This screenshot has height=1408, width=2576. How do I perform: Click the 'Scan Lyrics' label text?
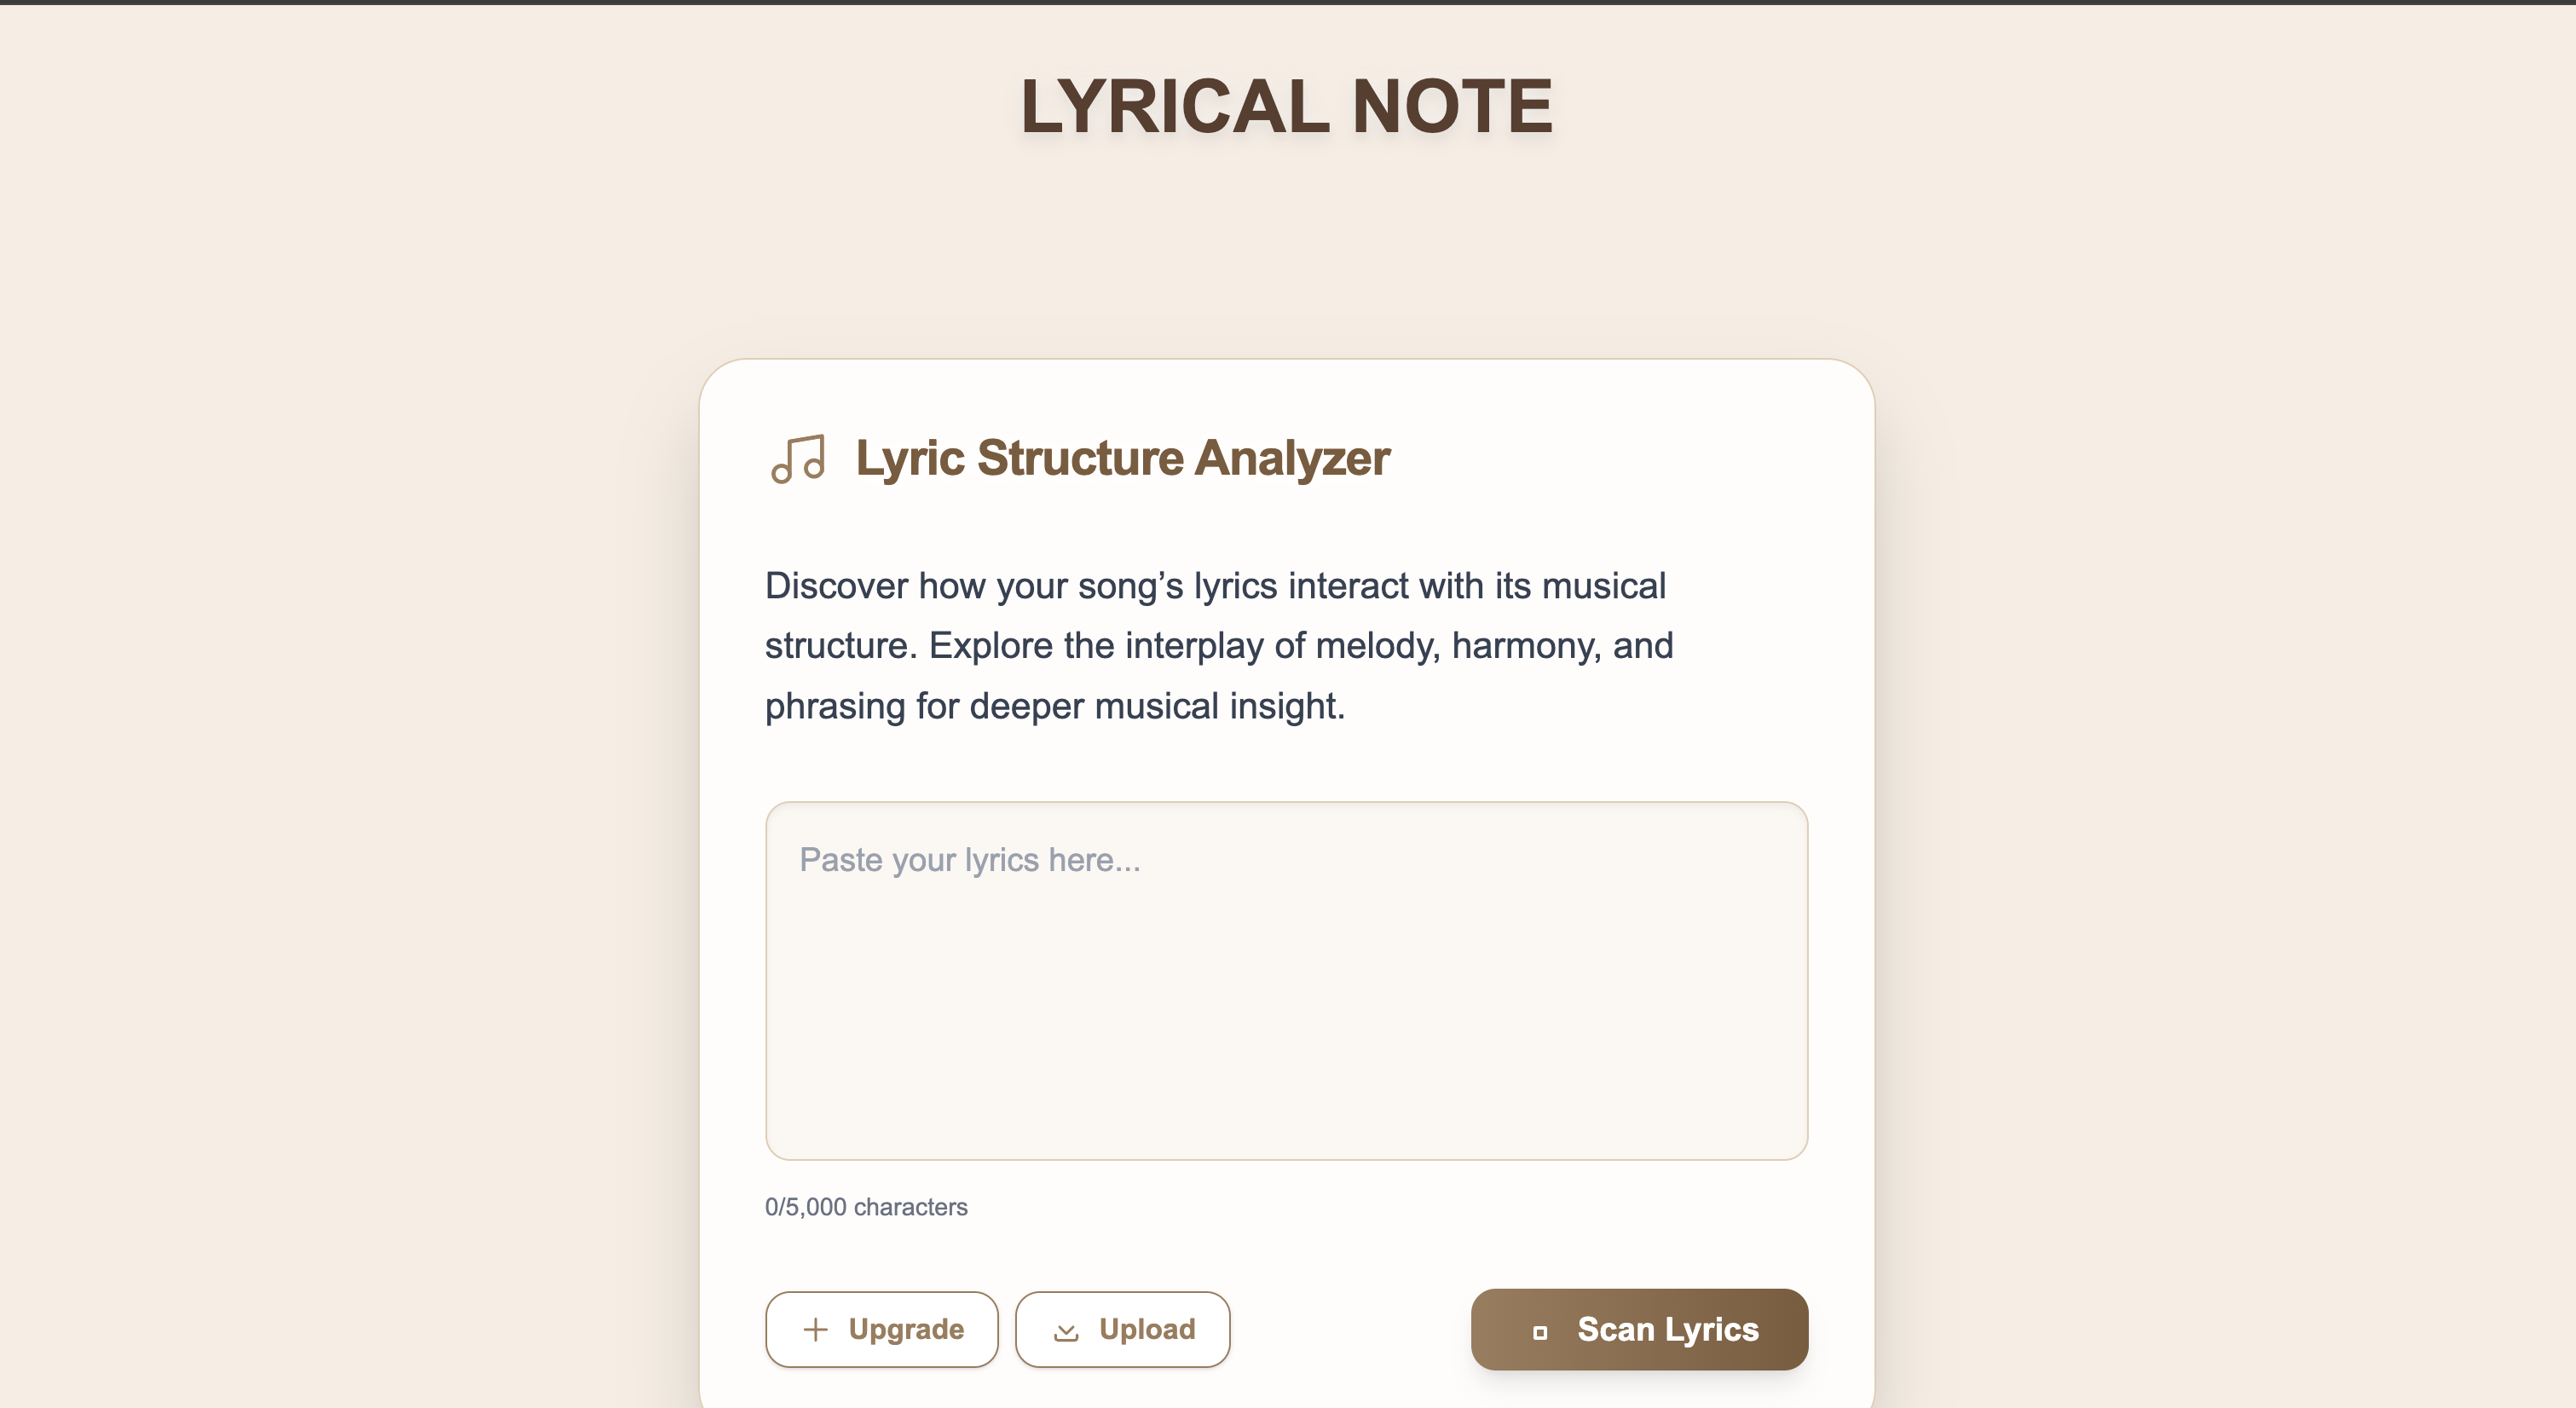(x=1667, y=1329)
